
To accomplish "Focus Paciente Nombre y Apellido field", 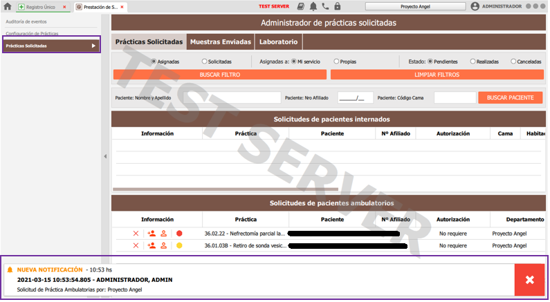I will click(x=232, y=97).
